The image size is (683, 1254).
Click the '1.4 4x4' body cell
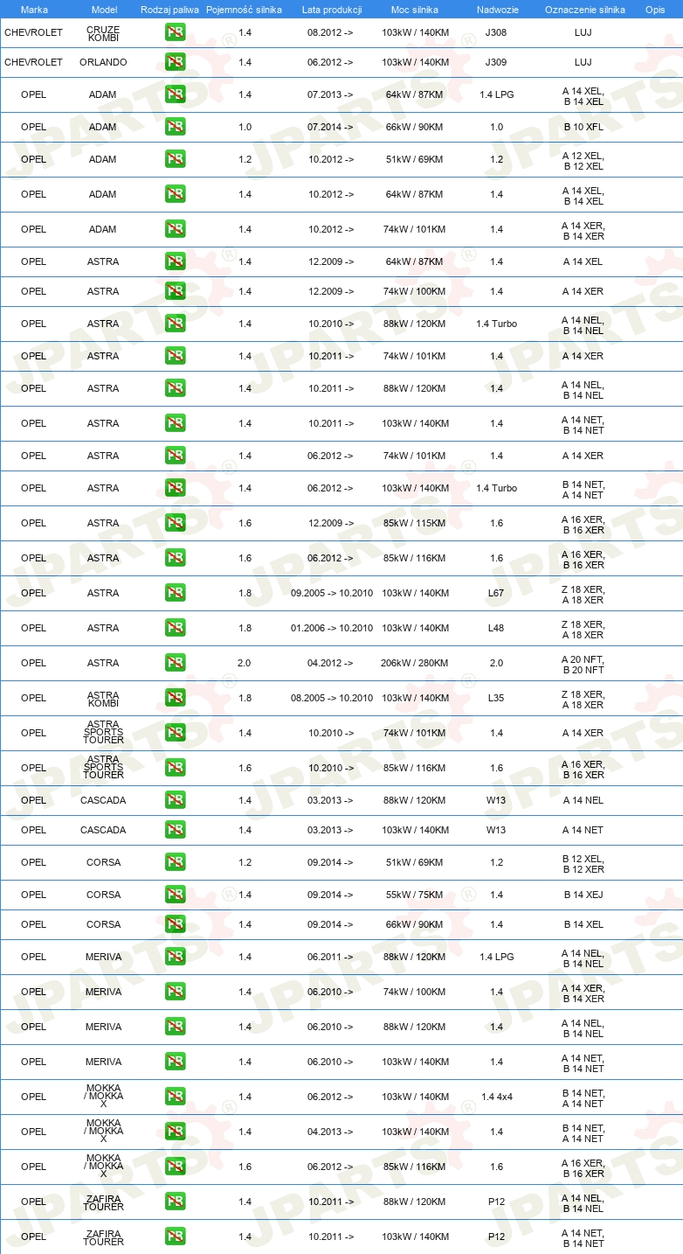pos(496,1097)
